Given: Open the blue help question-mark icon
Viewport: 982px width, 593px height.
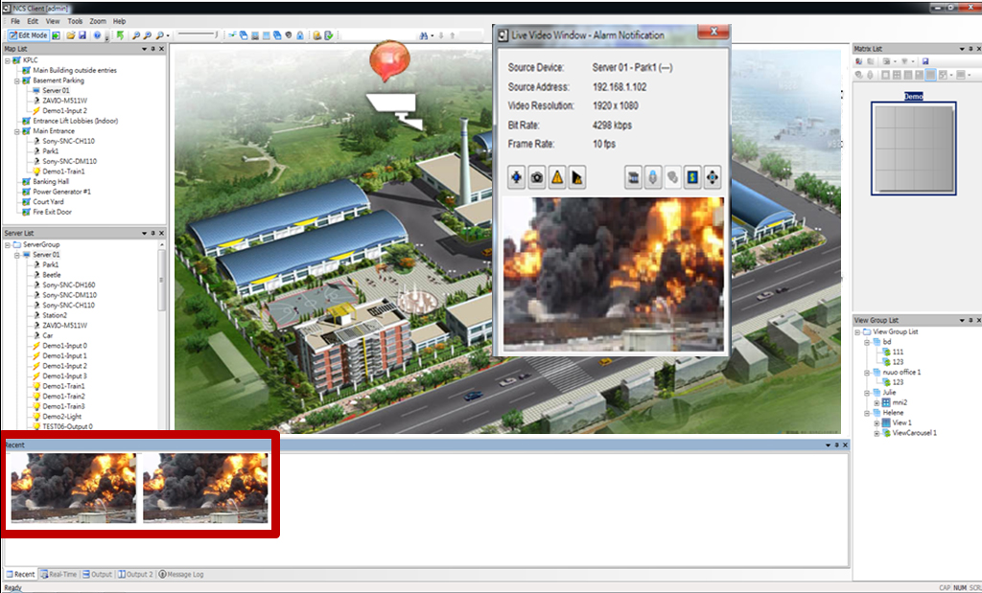Looking at the screenshot, I should coord(97,35).
